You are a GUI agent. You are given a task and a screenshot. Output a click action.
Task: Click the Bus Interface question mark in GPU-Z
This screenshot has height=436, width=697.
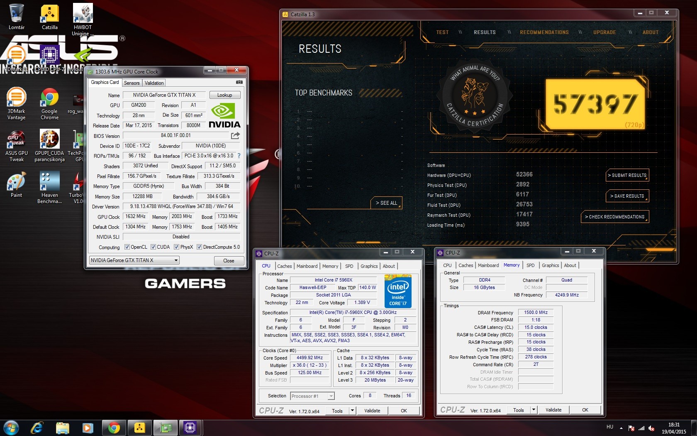[x=239, y=156]
